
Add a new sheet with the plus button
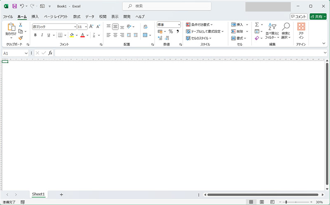tap(61, 194)
